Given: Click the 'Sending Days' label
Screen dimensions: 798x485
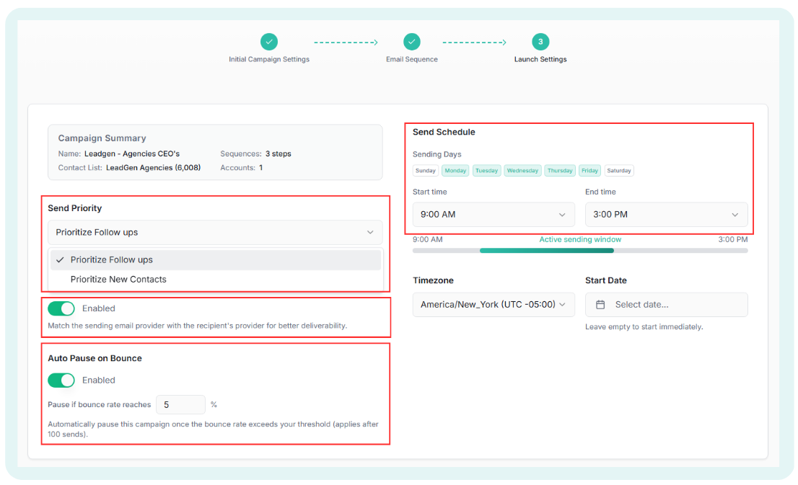Looking at the screenshot, I should click(x=437, y=154).
